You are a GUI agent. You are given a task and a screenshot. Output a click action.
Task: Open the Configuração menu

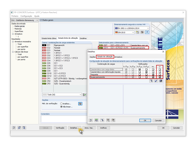[x=26, y=16]
